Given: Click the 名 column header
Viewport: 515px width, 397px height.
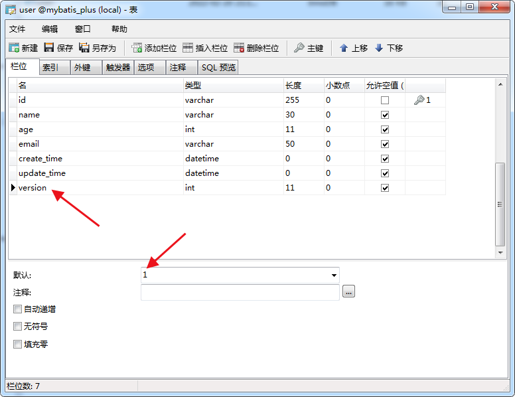Looking at the screenshot, I should 100,86.
